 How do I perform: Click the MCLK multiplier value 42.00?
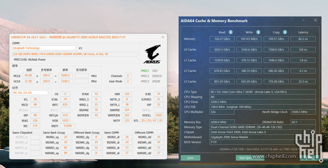coord(28,76)
